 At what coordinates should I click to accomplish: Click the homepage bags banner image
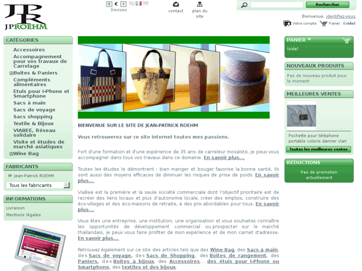point(174,78)
